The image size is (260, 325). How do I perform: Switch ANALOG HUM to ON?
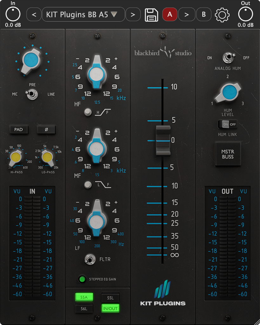pyautogui.click(x=228, y=58)
